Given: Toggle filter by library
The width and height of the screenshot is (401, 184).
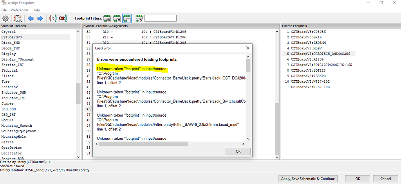Looking at the screenshot, I should pos(127,18).
